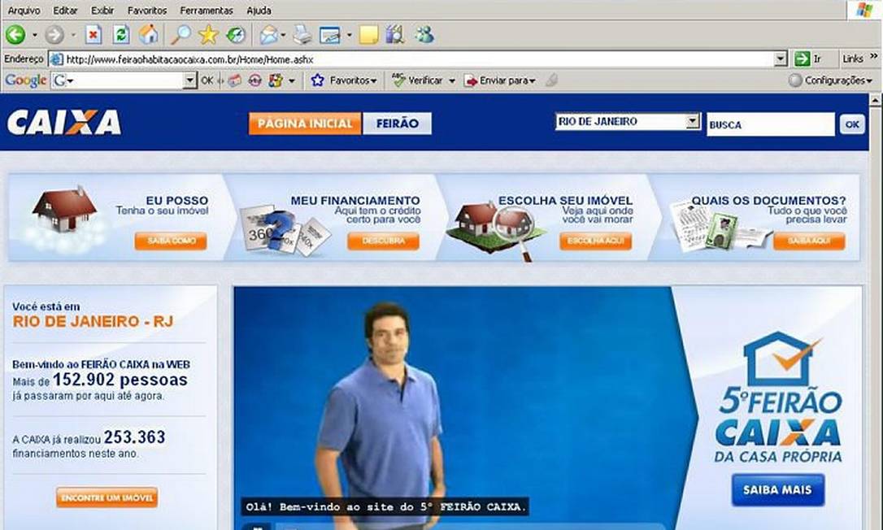Go to the browser Home page icon
The width and height of the screenshot is (883, 530).
click(x=148, y=35)
